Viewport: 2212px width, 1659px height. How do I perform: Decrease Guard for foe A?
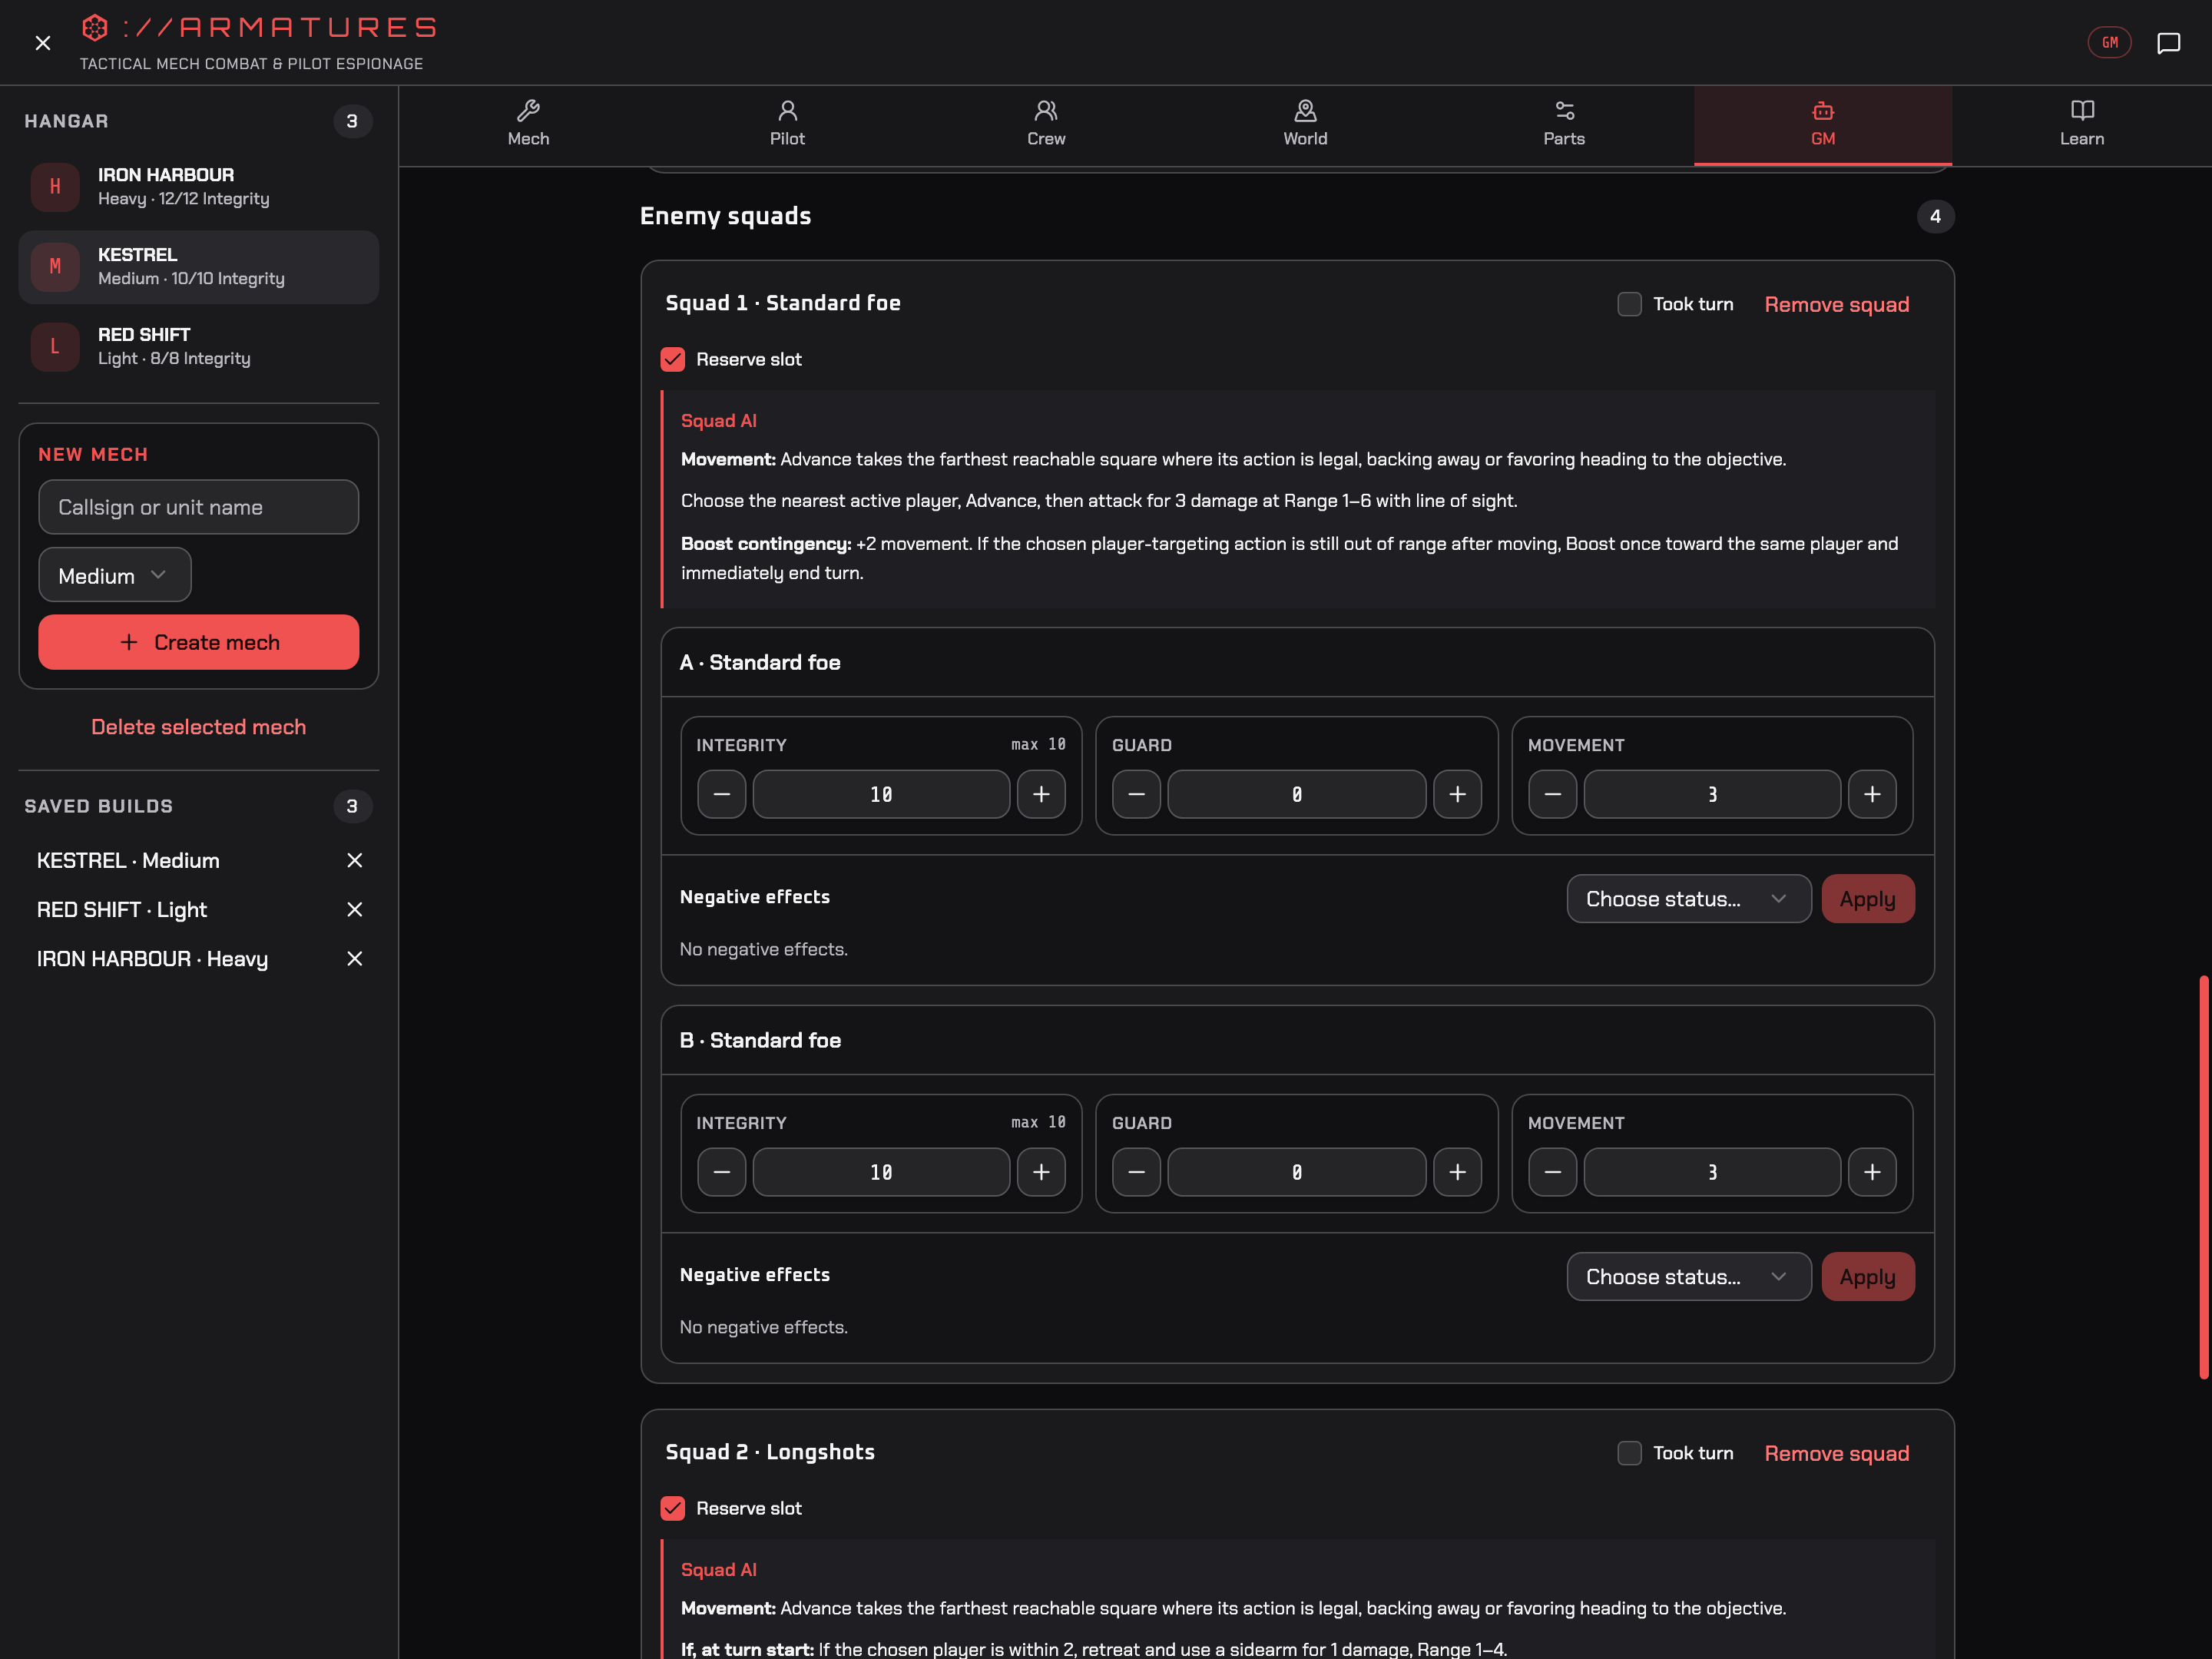pyautogui.click(x=1136, y=794)
